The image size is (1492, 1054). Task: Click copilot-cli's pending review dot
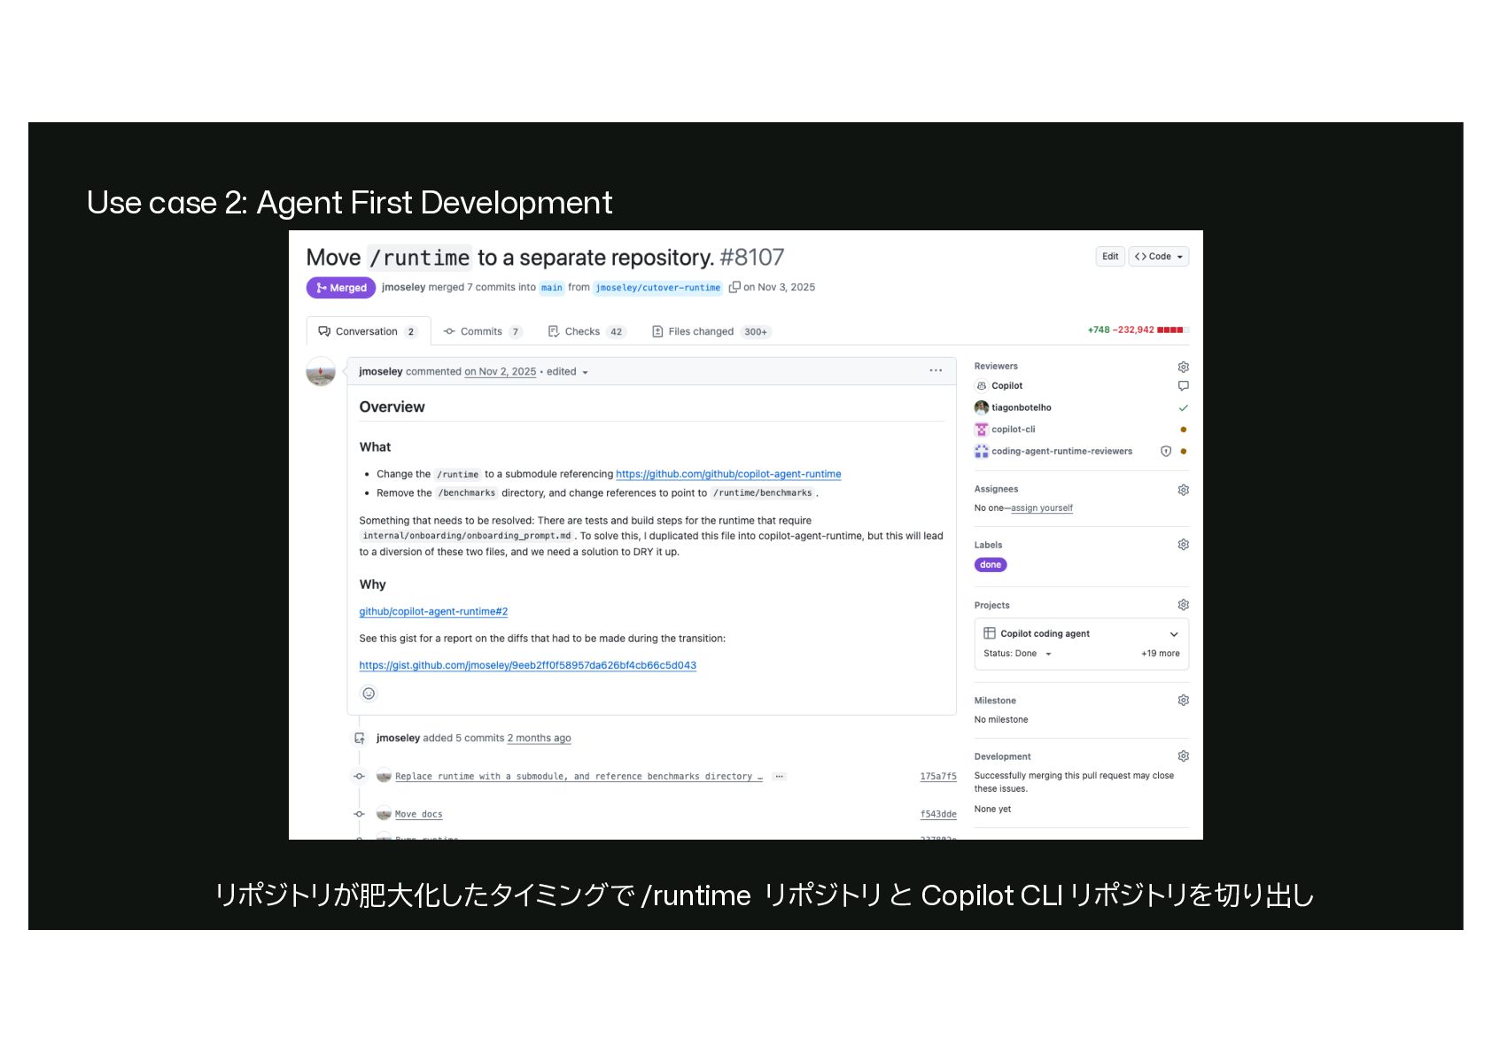point(1184,430)
